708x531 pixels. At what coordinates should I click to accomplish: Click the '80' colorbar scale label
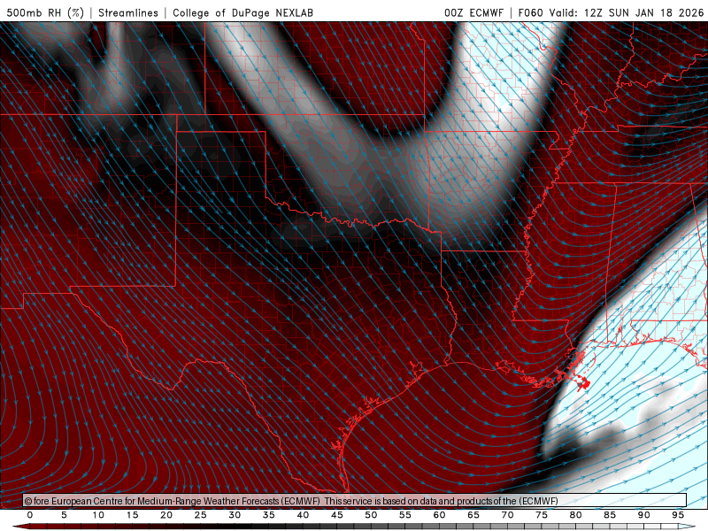point(575,515)
